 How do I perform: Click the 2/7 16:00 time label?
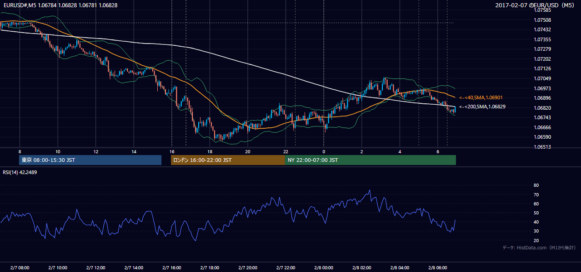click(172, 268)
